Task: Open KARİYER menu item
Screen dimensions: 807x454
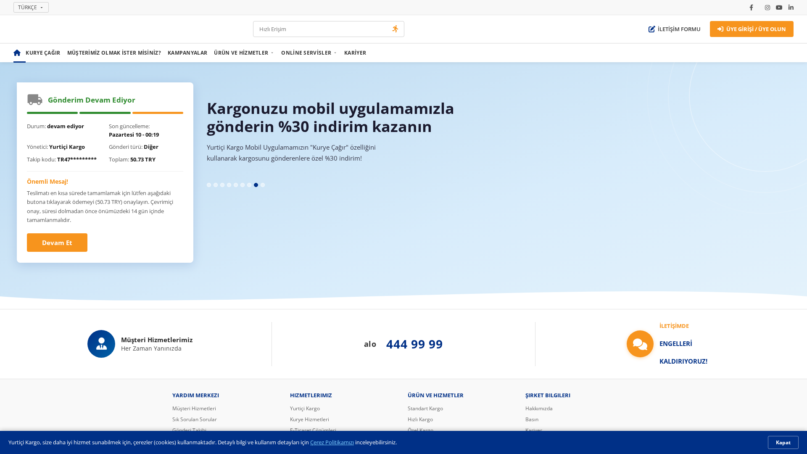Action: [x=355, y=53]
